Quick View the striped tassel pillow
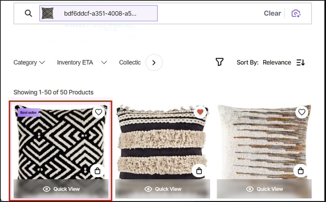 [163, 189]
